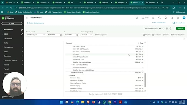Click the From date field
Viewport: 187px width, 105px height.
pyautogui.click(x=55, y=35)
